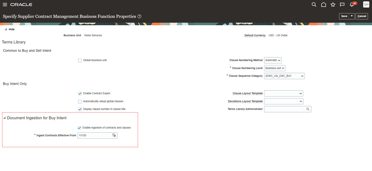The image size is (372, 171).
Task: Toggle Enable ingestion of contracts and clauses
Action: click(x=79, y=128)
